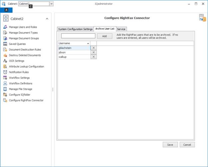Maximize the IQadministrator window
The width and height of the screenshot is (208, 167).
point(196,4)
